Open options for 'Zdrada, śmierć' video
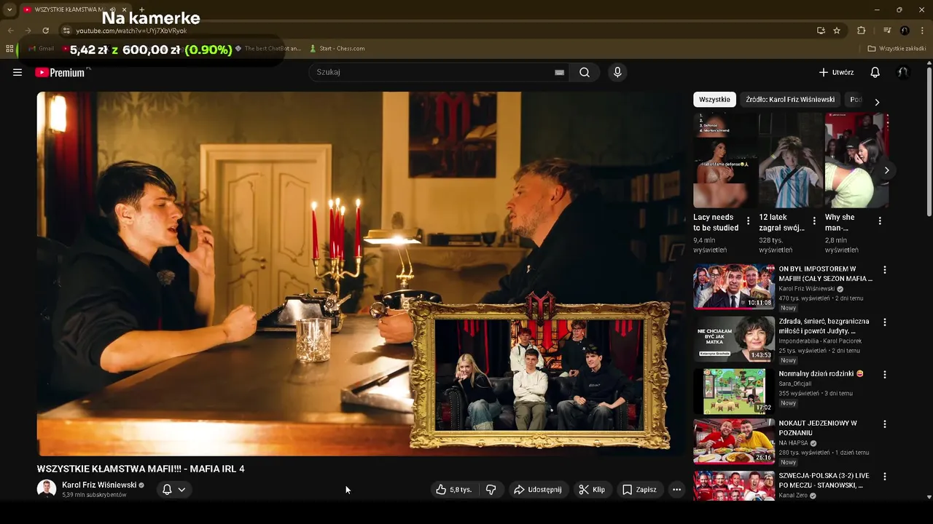The height and width of the screenshot is (524, 933). [885, 322]
